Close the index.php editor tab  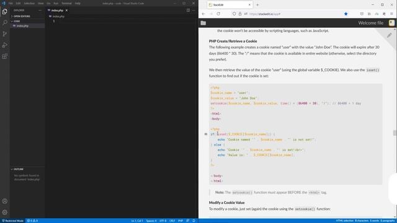(66, 11)
